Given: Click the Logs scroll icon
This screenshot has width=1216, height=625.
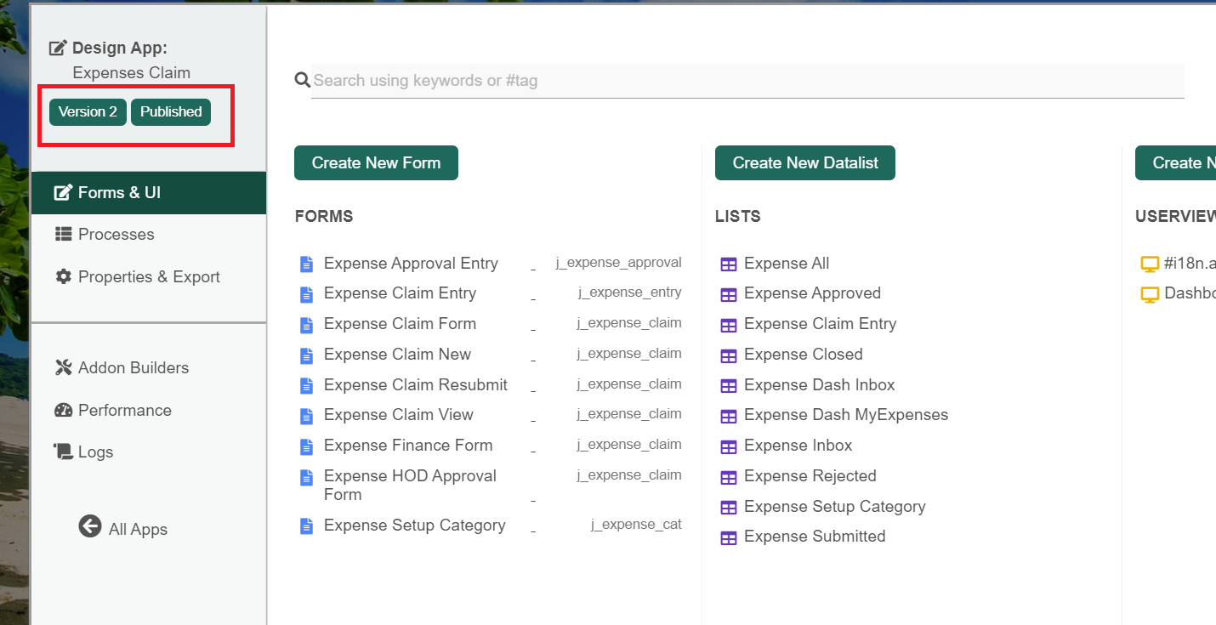Looking at the screenshot, I should tap(63, 452).
